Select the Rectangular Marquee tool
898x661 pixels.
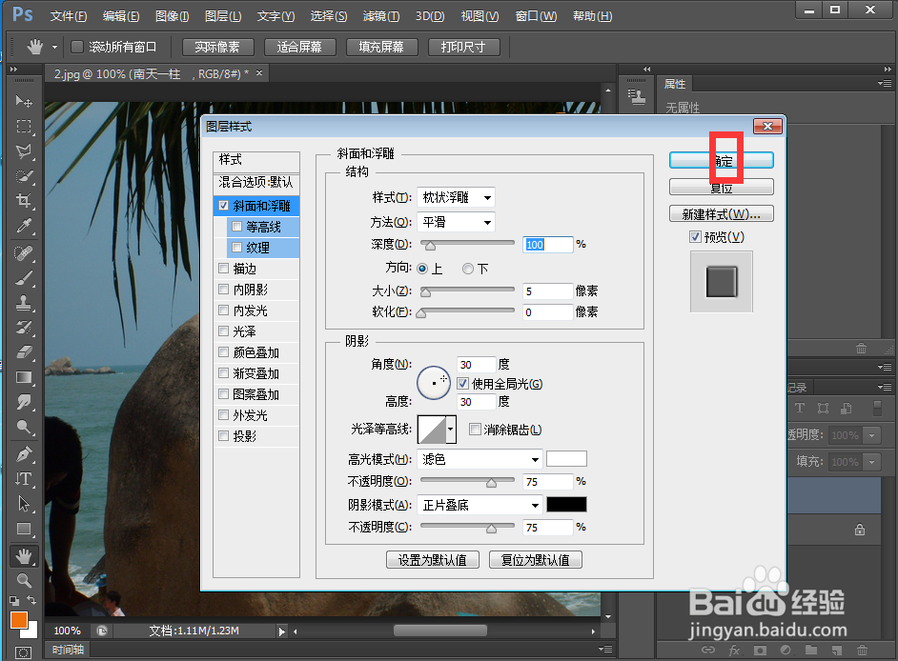point(24,126)
